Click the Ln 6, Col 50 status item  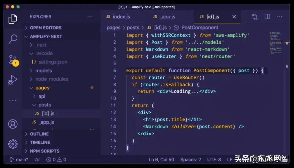pyautogui.click(x=161, y=160)
